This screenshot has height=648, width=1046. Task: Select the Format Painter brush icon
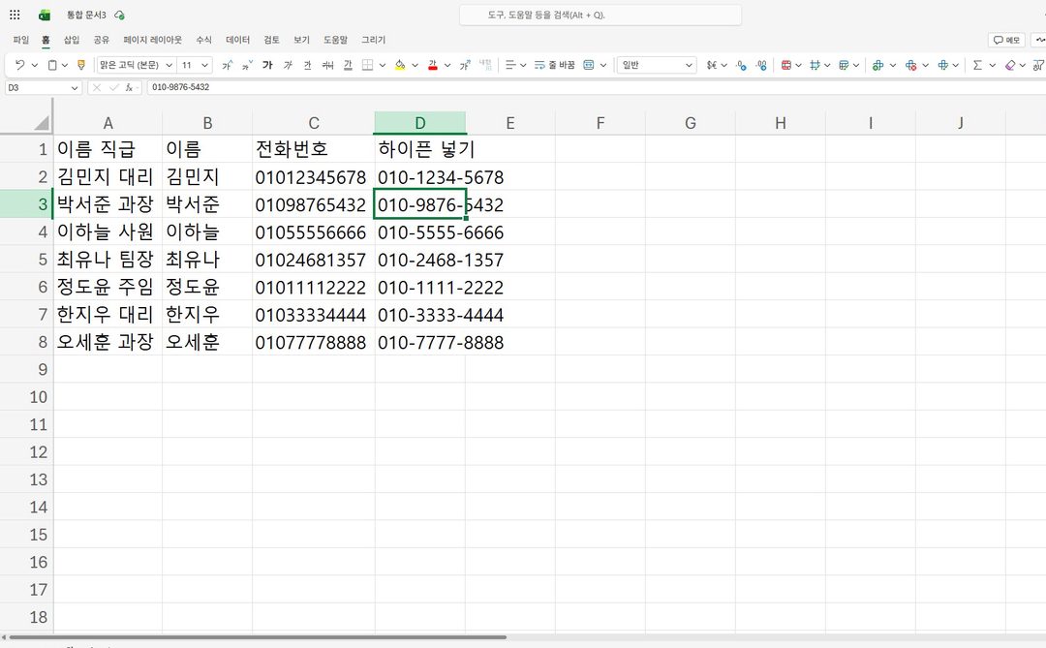tap(81, 65)
